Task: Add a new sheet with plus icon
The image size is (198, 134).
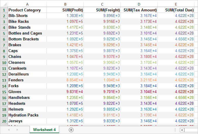Action: click(71, 130)
